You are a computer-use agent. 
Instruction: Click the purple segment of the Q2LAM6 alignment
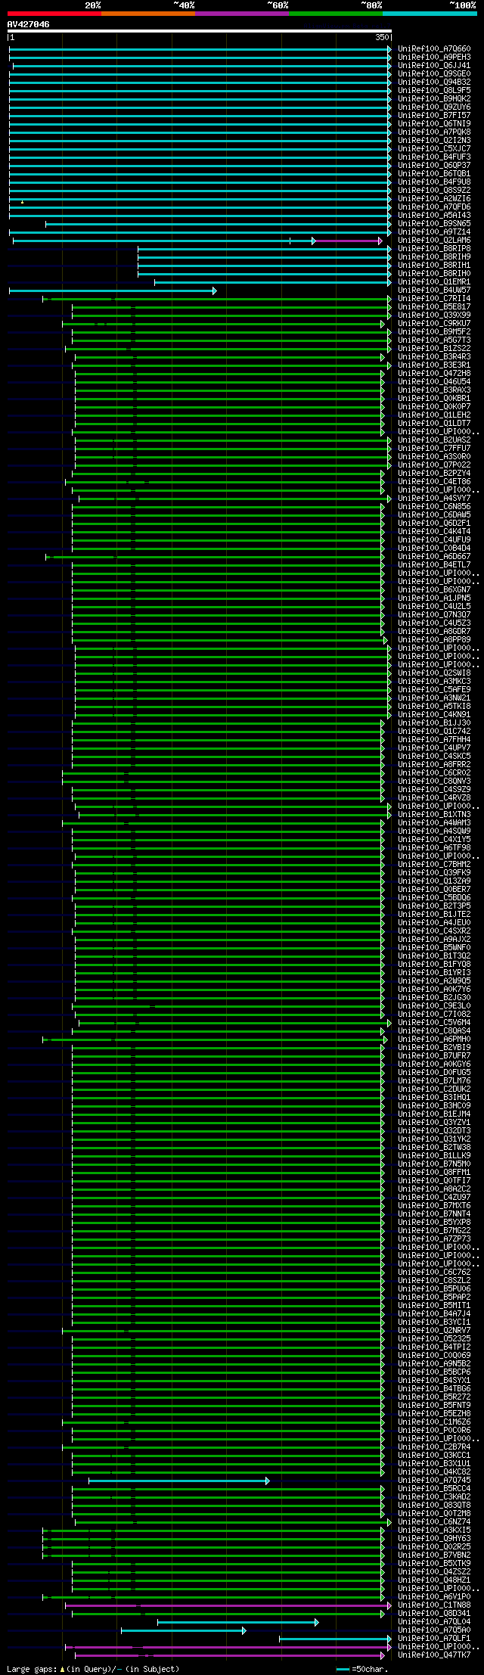point(348,241)
